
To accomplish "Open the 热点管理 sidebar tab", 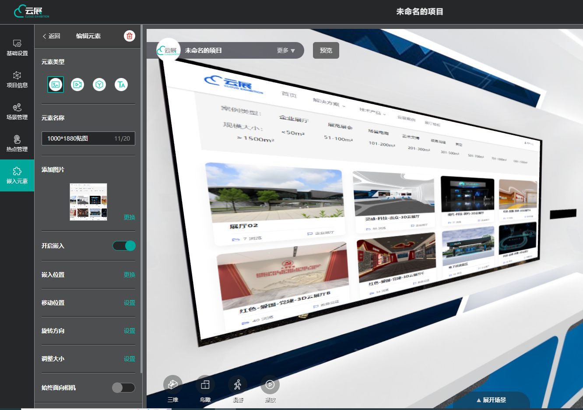I will point(17,143).
